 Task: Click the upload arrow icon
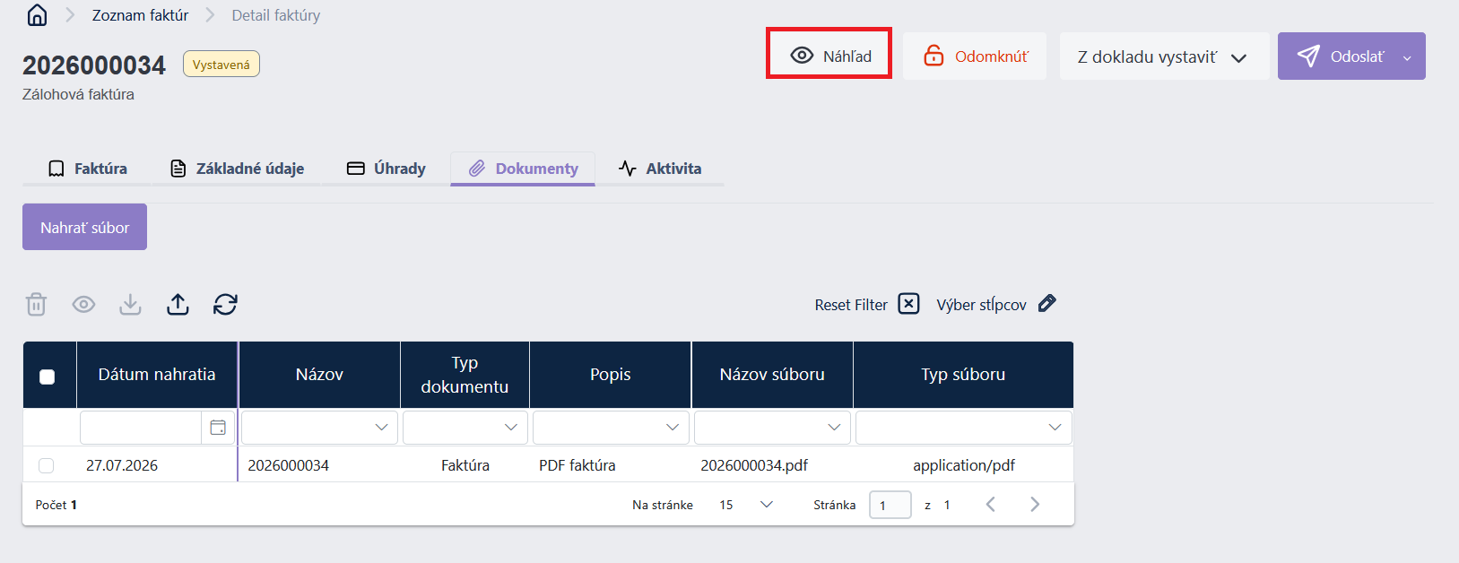[178, 305]
